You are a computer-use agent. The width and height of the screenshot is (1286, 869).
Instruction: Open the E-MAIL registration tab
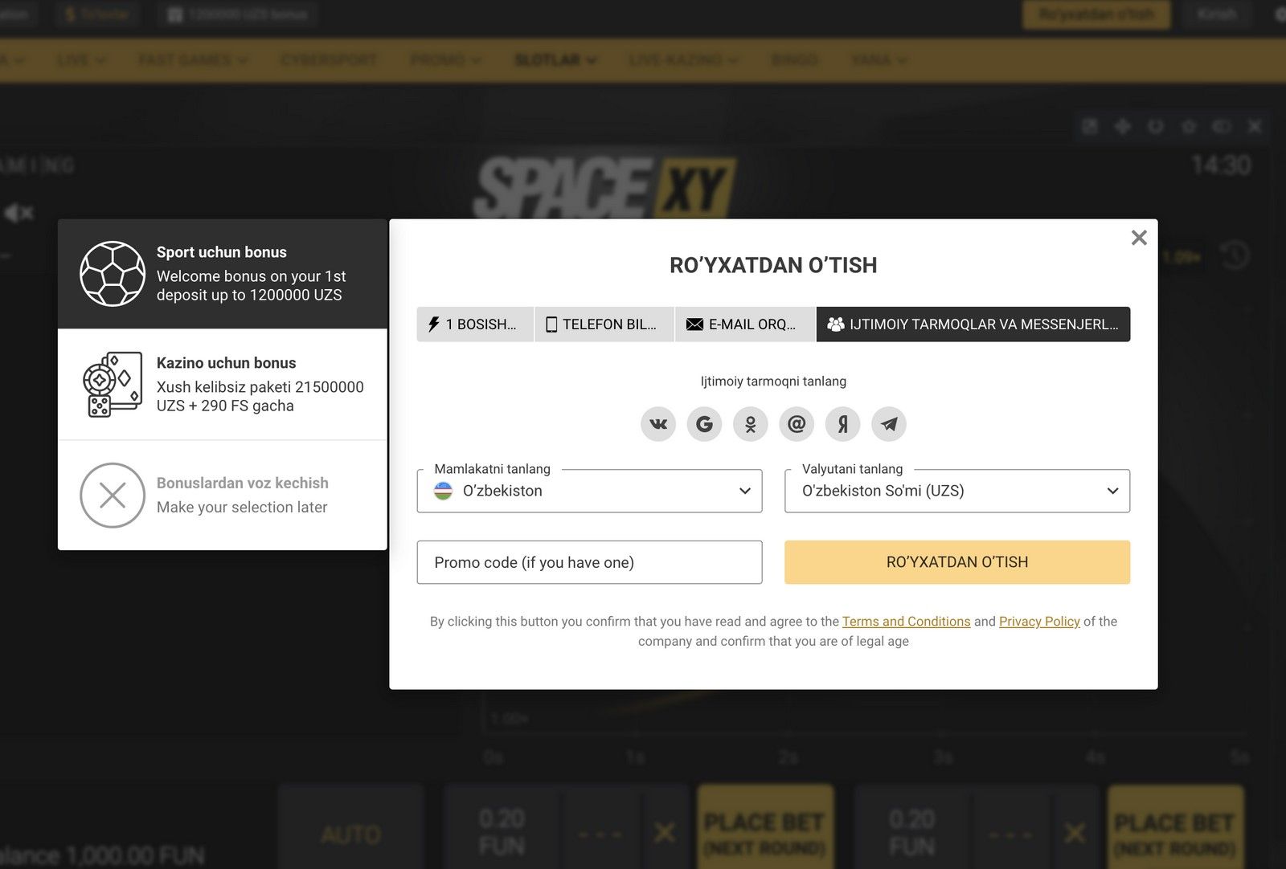click(744, 324)
